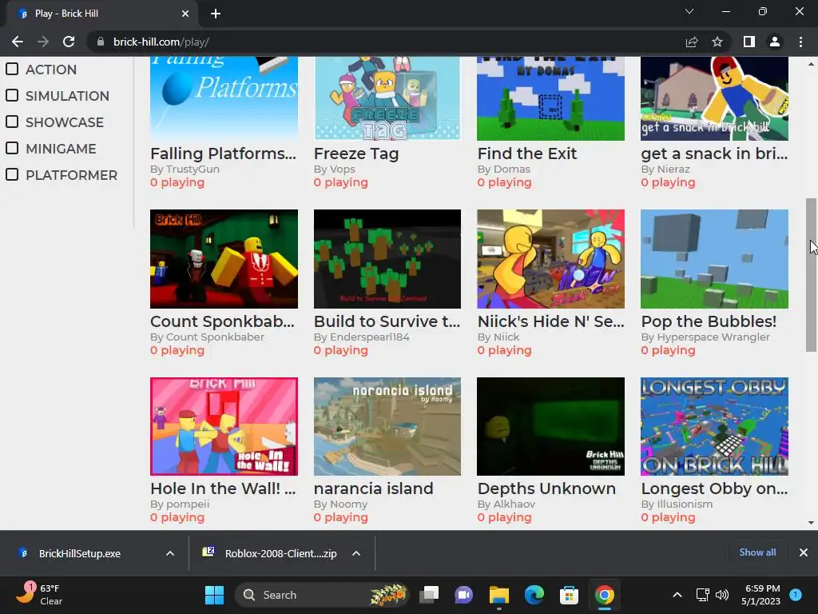Show hidden system tray icons
The height and width of the screenshot is (614, 818).
[x=677, y=595]
